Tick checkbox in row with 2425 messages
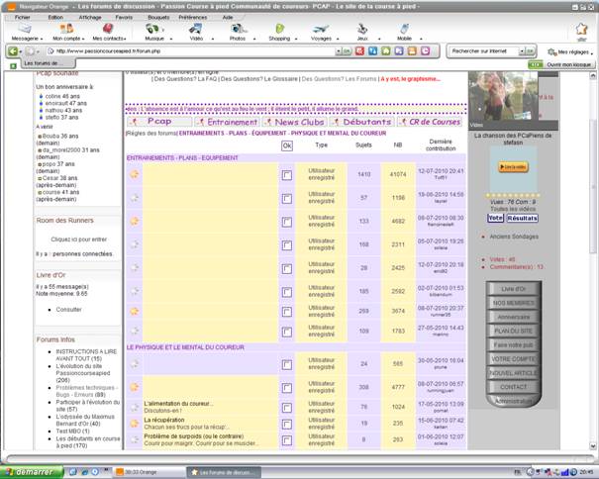 coord(287,268)
